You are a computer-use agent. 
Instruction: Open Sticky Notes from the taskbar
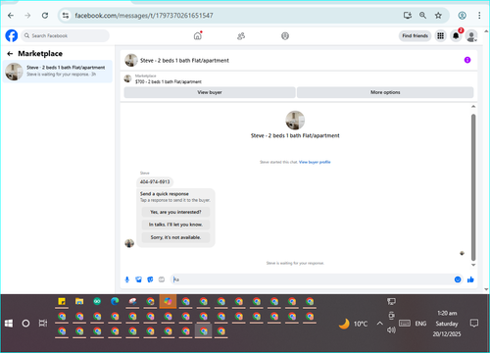coord(62,301)
